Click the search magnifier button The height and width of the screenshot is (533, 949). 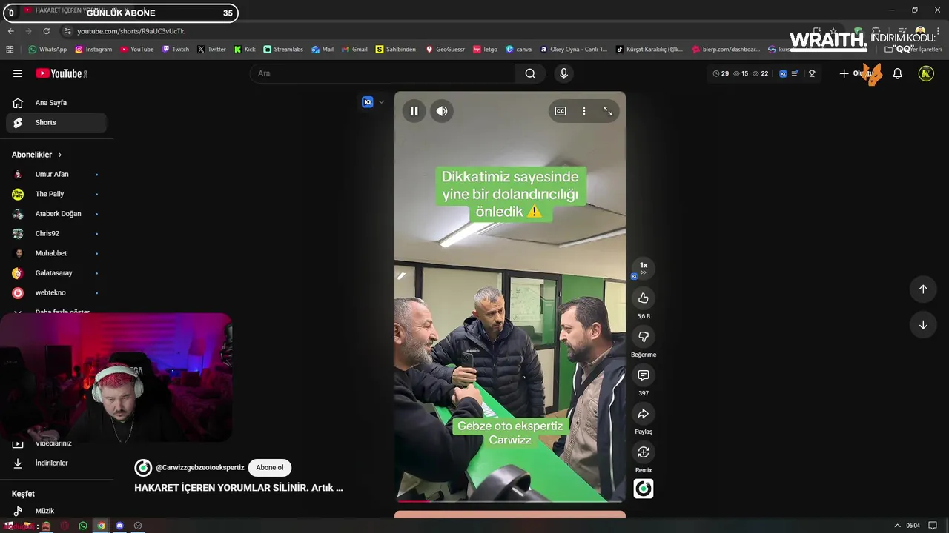pyautogui.click(x=530, y=73)
